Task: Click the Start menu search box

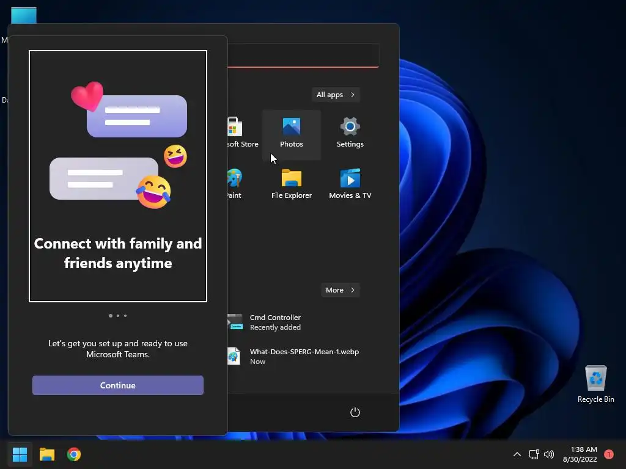Action: point(303,56)
